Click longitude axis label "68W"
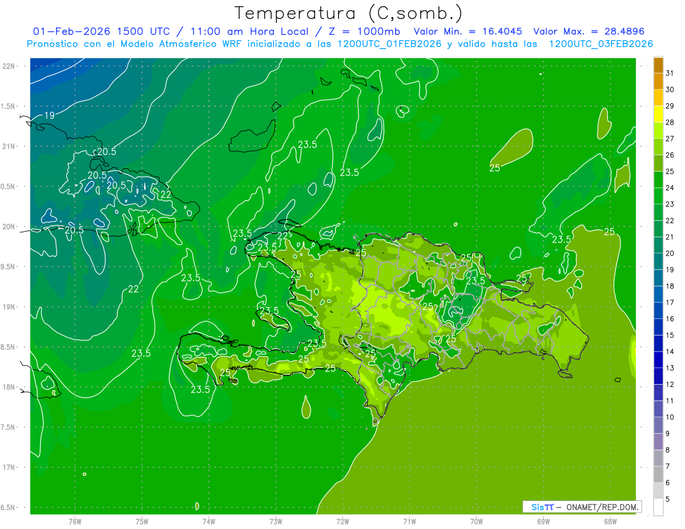This screenshot has width=685, height=529. [610, 522]
